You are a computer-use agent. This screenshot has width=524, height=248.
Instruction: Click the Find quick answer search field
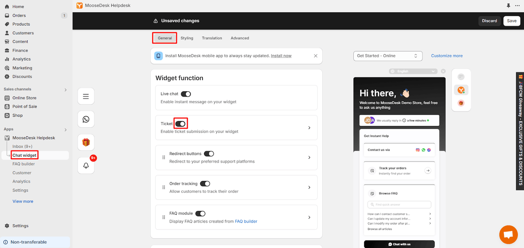coord(399,204)
